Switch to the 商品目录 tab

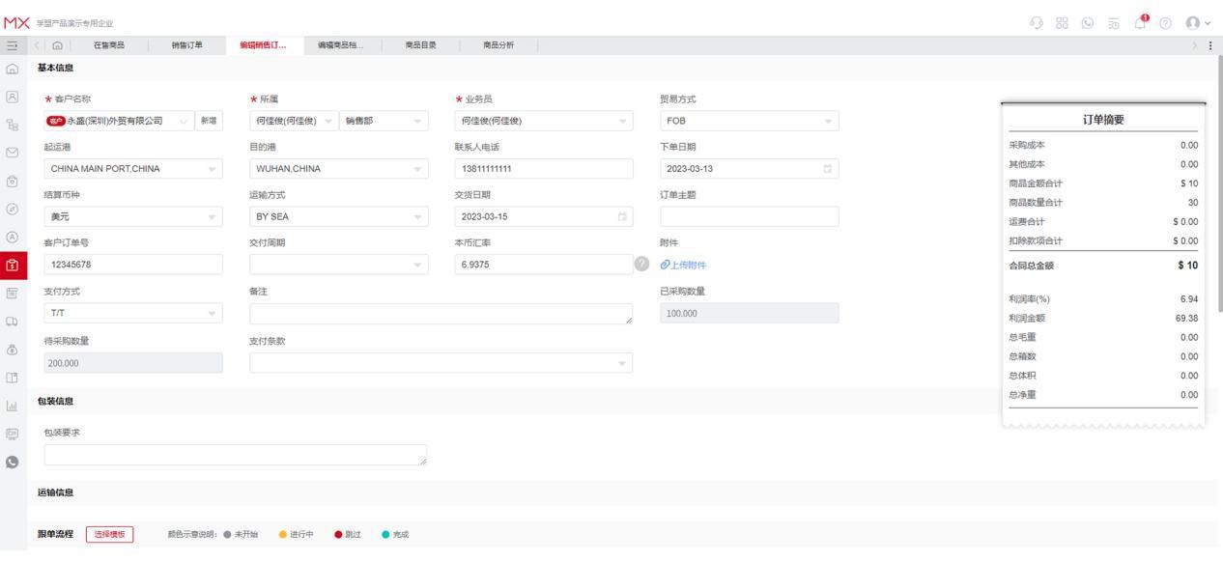pos(418,44)
